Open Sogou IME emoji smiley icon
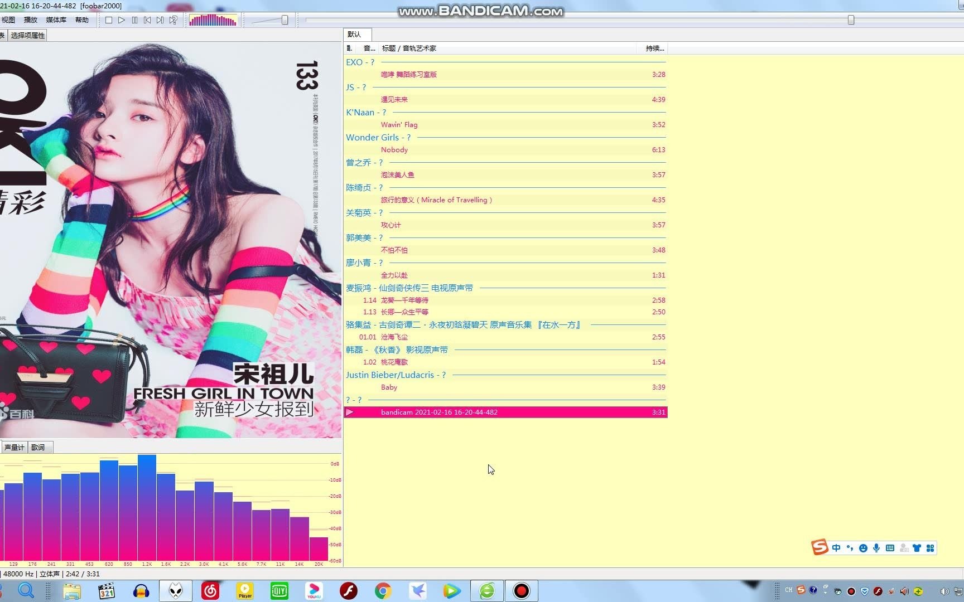 [x=863, y=548]
